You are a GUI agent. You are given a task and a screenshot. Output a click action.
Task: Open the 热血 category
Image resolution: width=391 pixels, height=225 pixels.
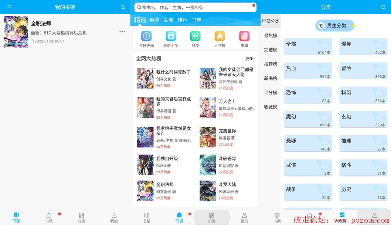[308, 71]
